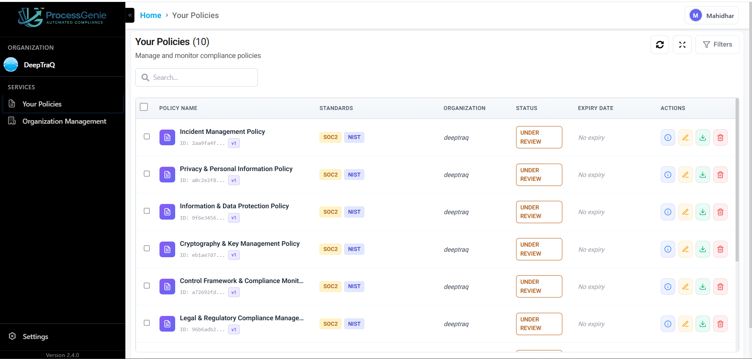
Task: Open Your Policies in sidebar
Action: (x=63, y=104)
